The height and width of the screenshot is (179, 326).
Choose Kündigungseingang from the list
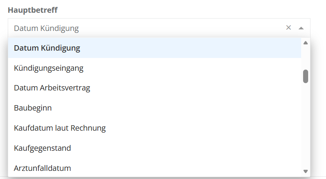point(49,68)
